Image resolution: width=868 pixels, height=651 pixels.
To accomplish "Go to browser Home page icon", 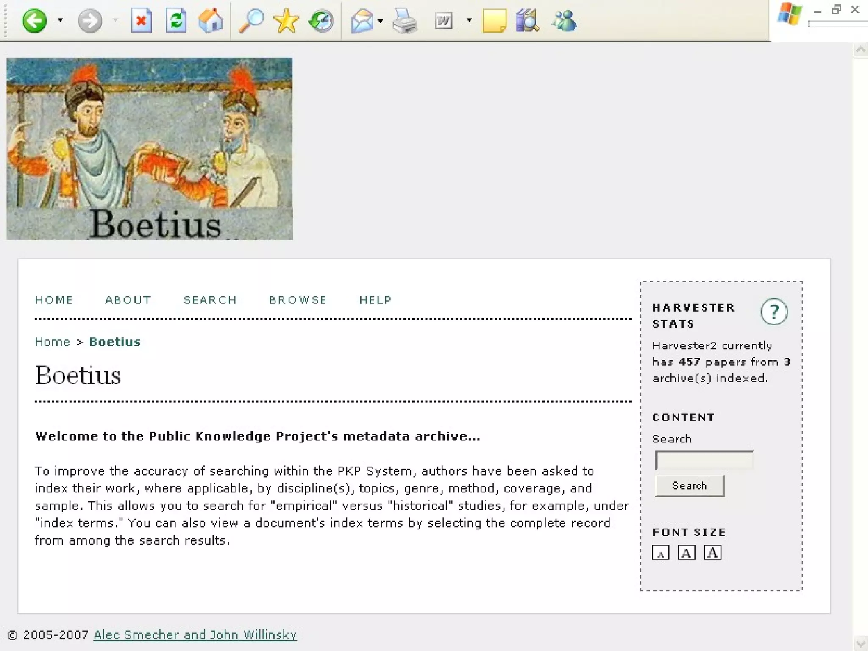I will coord(211,20).
